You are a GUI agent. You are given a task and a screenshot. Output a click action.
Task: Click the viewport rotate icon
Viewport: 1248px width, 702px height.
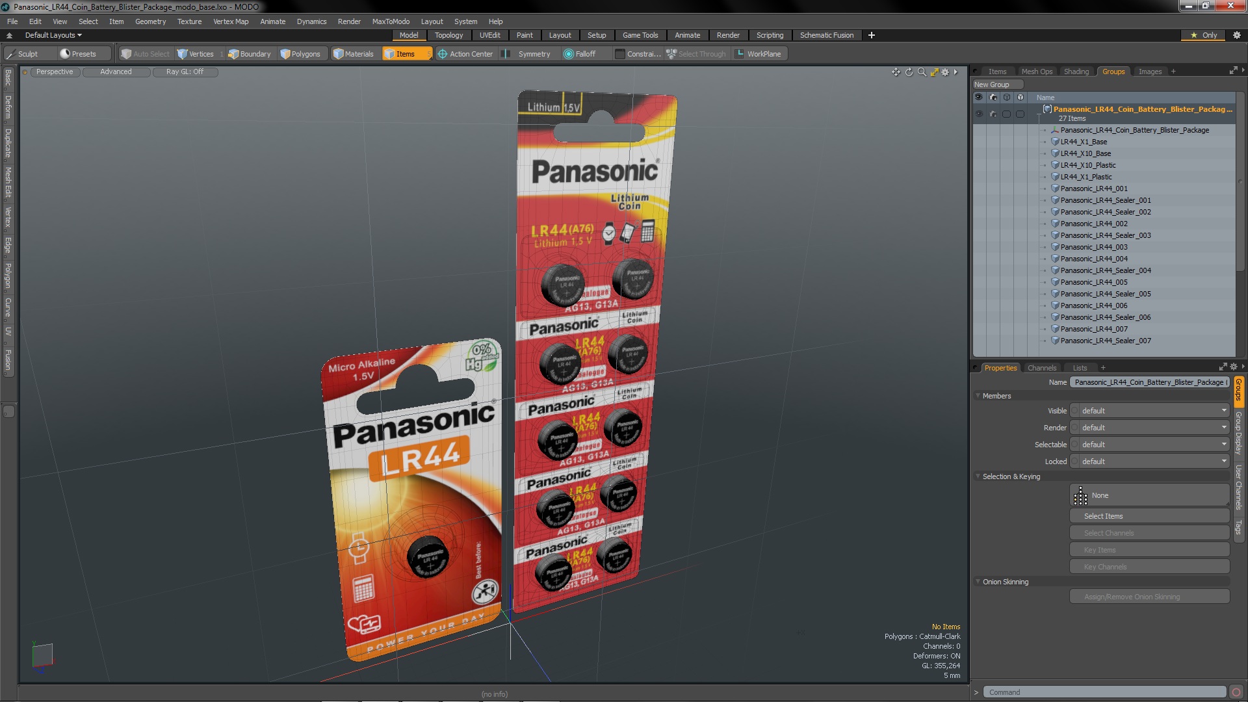909,72
